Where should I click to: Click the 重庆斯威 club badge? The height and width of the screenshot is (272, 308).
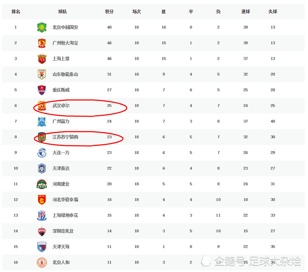(42, 90)
